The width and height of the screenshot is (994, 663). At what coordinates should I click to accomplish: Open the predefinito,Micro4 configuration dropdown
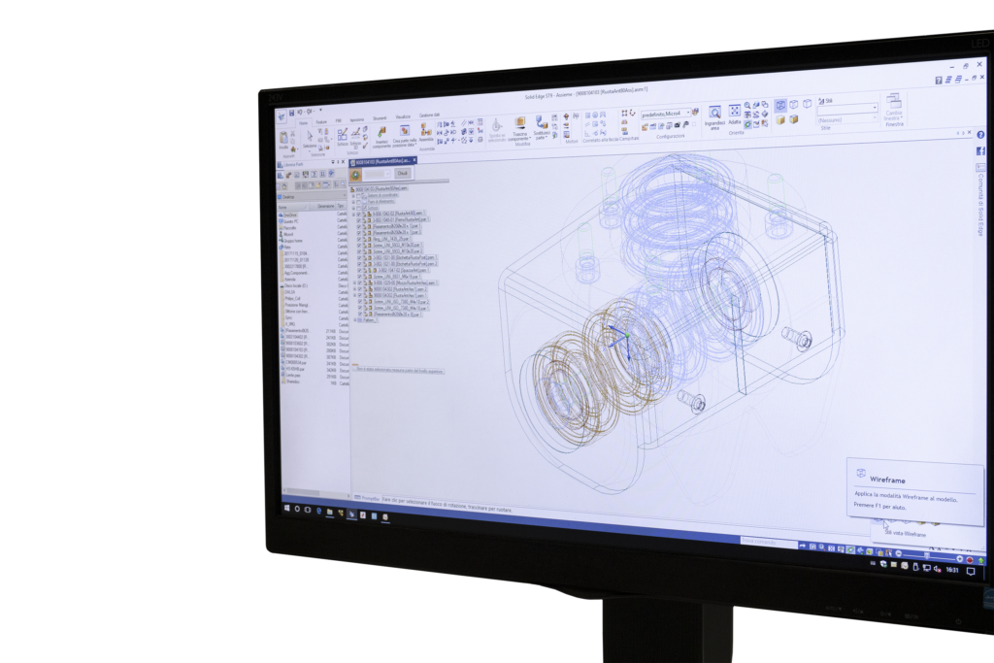(688, 113)
